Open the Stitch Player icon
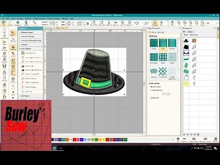This screenshot has width=220, height=165. click(13, 79)
